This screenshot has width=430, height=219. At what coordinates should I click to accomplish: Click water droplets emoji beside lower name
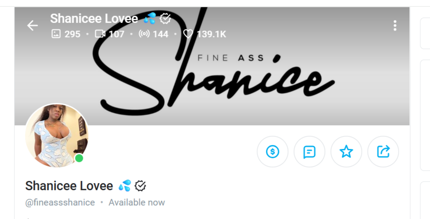tap(125, 186)
